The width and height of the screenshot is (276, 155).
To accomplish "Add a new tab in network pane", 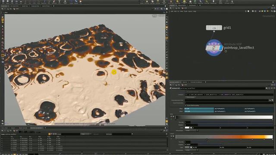I will [200, 5].
